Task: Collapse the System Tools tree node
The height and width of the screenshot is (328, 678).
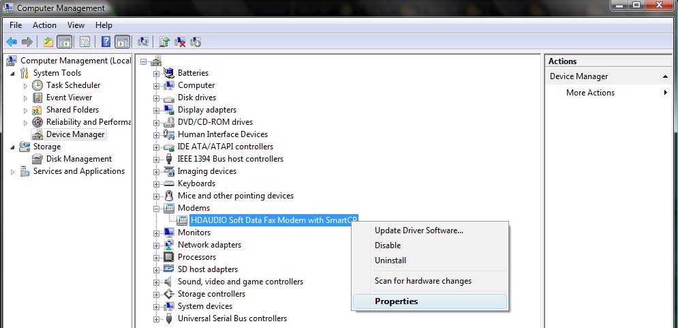Action: click(12, 74)
